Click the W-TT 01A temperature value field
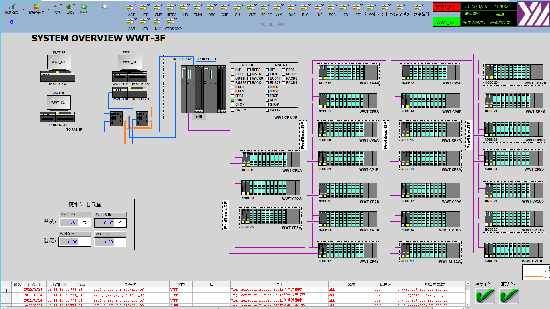Viewport: 550px width, 309px height. pos(75,223)
